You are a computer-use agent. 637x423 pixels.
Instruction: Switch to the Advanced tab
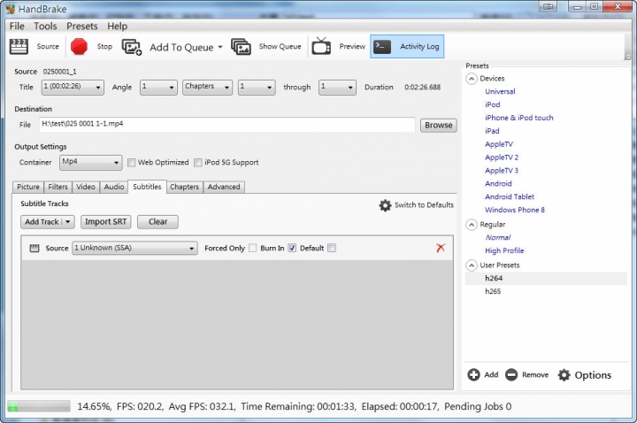[x=224, y=187]
